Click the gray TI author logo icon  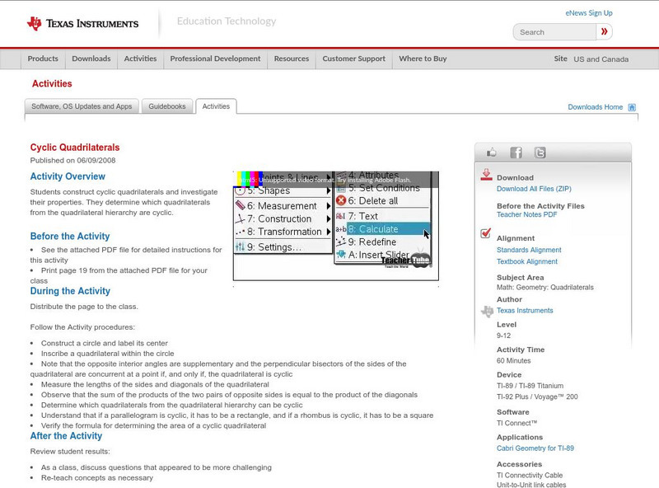click(487, 312)
